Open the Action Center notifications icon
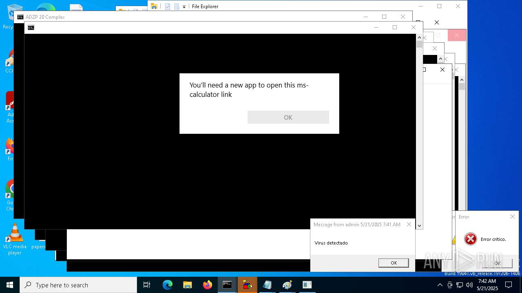The image size is (522, 293). click(x=509, y=285)
